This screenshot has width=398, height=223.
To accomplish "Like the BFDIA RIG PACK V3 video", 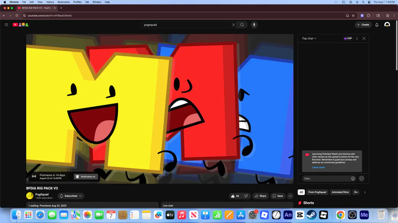I will pos(235,196).
